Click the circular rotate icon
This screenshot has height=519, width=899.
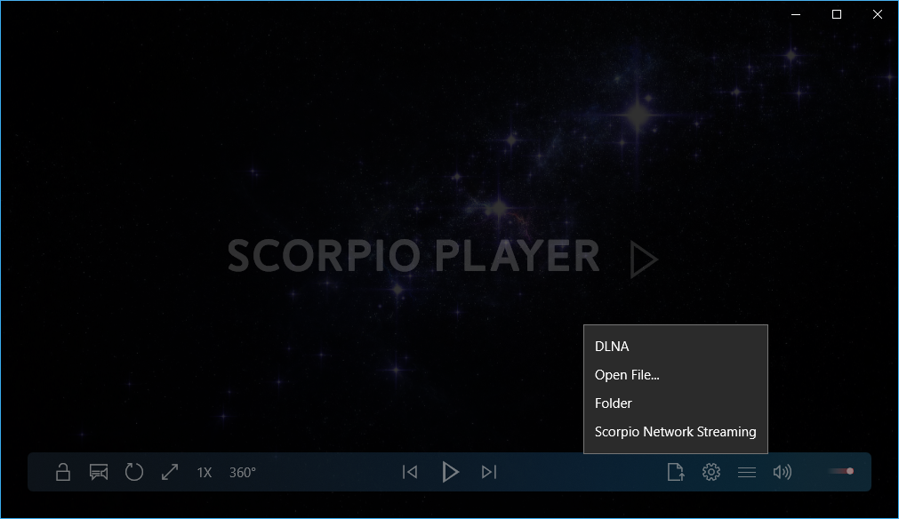134,472
